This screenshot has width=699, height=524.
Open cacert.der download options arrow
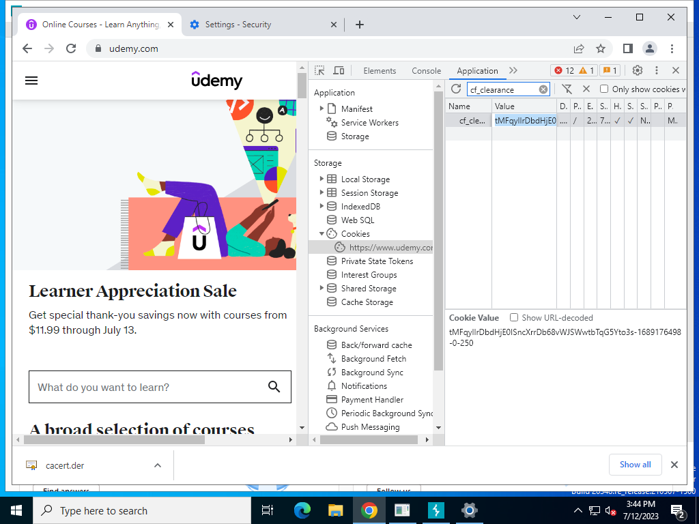click(x=158, y=465)
